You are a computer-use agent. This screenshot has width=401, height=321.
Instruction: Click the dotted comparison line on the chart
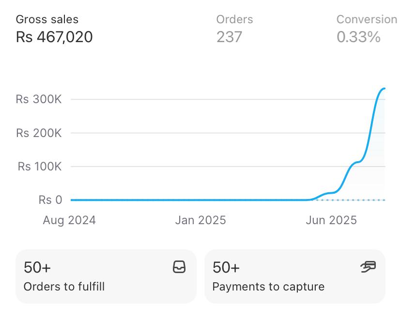tap(358, 200)
